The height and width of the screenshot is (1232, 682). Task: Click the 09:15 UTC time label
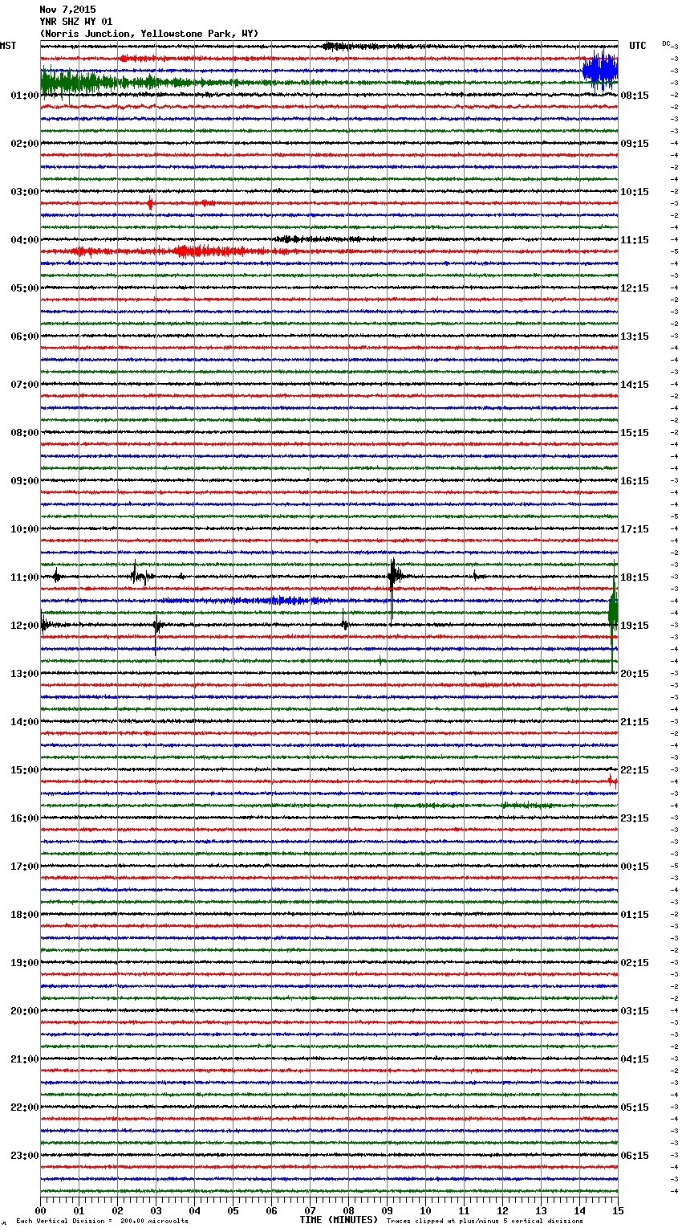coord(635,144)
